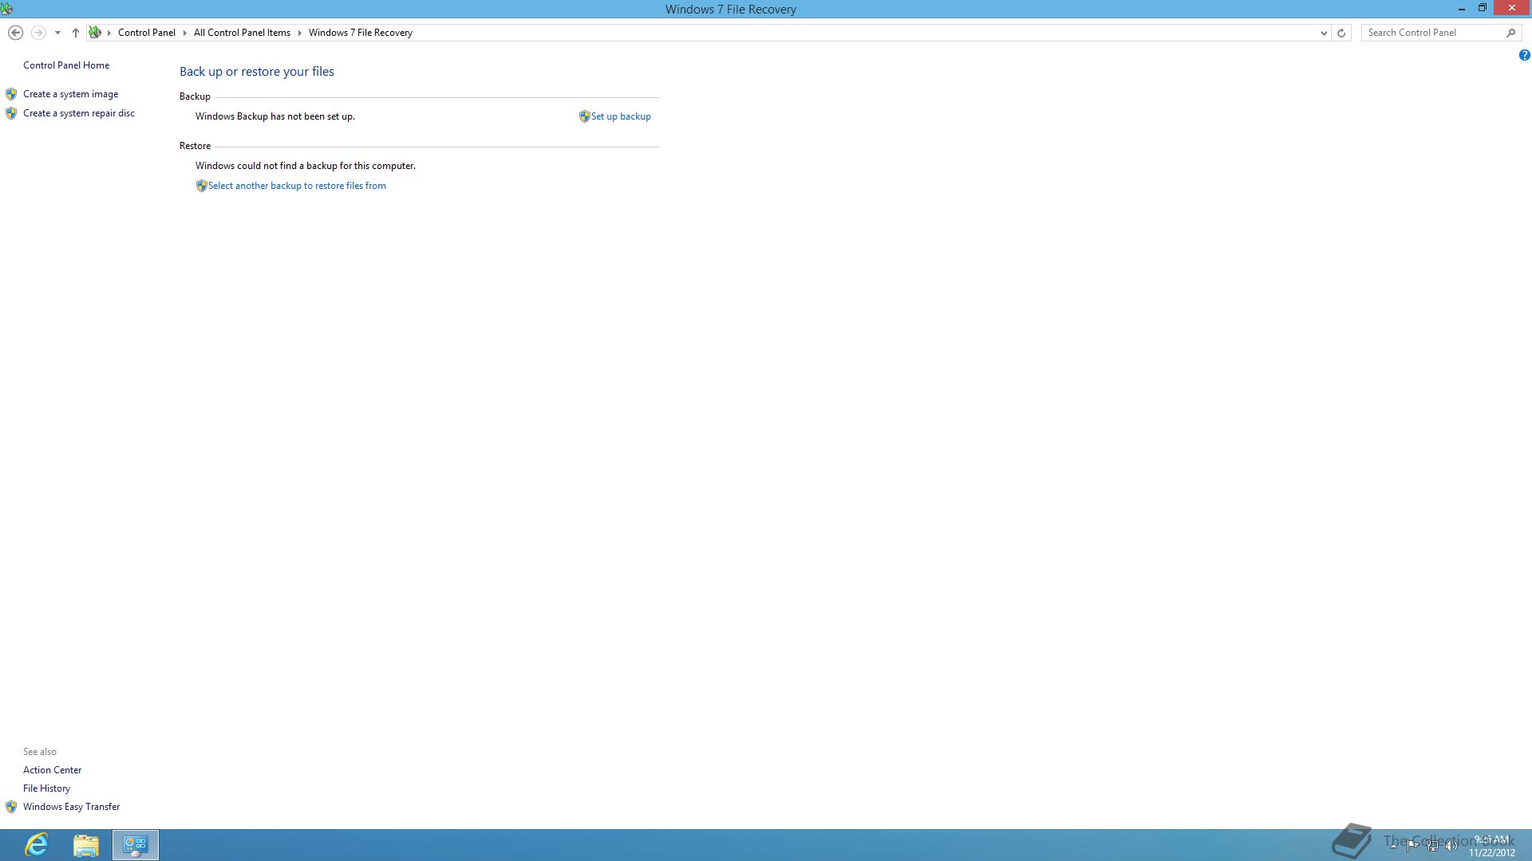Open Action Center link
Image resolution: width=1532 pixels, height=861 pixels.
(x=52, y=770)
